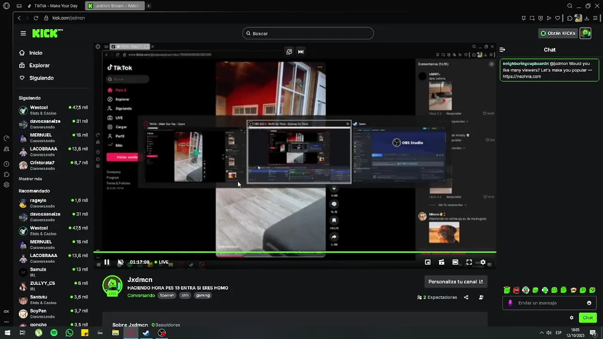
Task: Go to Inicio in the sidebar
Action: coord(36,53)
